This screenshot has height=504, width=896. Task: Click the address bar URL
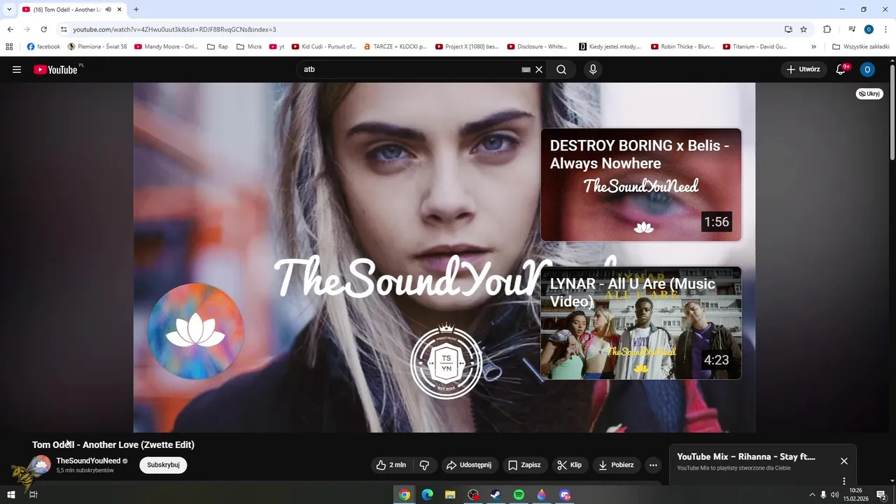(x=175, y=29)
